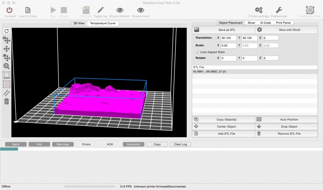Open Preferences wrench icon
The width and height of the screenshot is (323, 190).
(x=279, y=10)
